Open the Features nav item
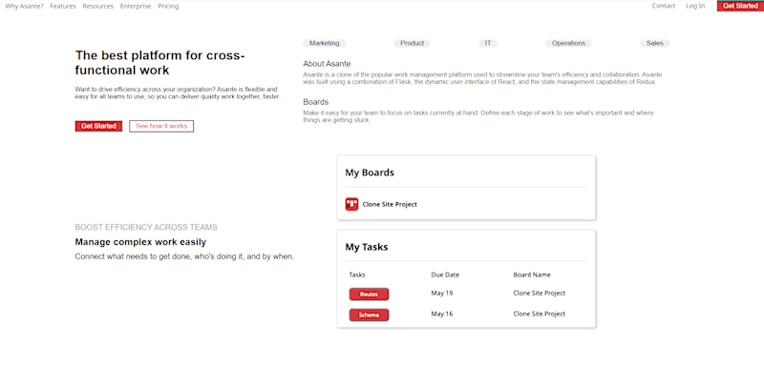Image resolution: width=764 pixels, height=367 pixels. pos(63,7)
